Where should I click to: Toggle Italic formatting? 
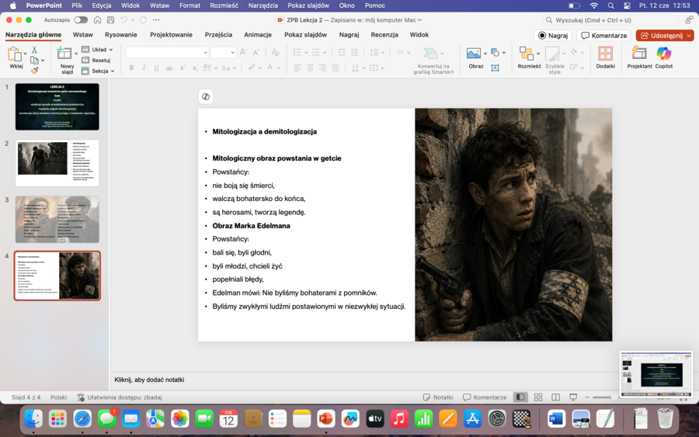click(x=144, y=68)
